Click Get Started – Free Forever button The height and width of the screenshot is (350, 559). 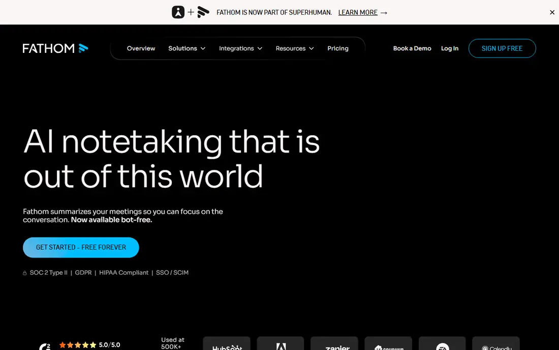81,247
